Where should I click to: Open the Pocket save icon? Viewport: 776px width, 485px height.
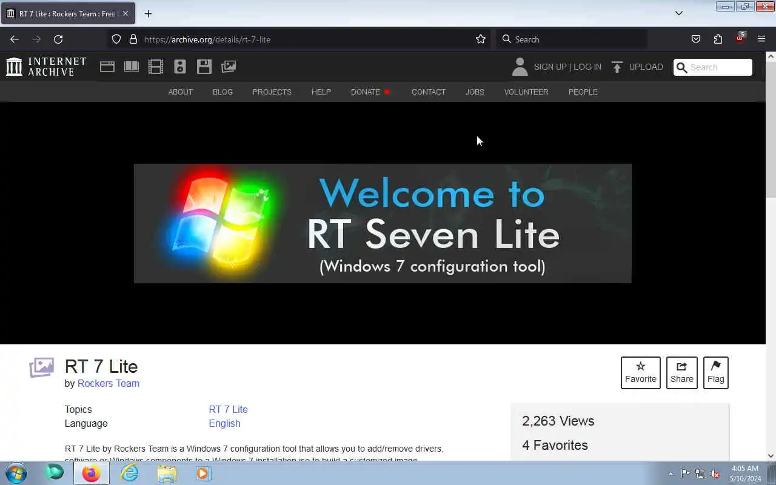696,39
